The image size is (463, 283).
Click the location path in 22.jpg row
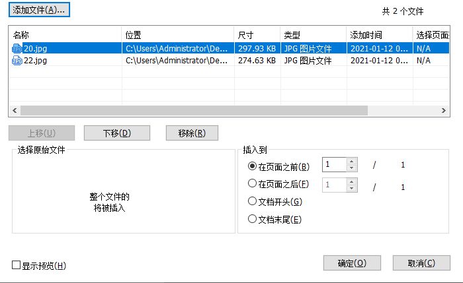tap(177, 61)
